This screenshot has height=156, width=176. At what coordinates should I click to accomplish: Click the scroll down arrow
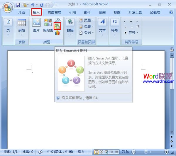point(172,132)
